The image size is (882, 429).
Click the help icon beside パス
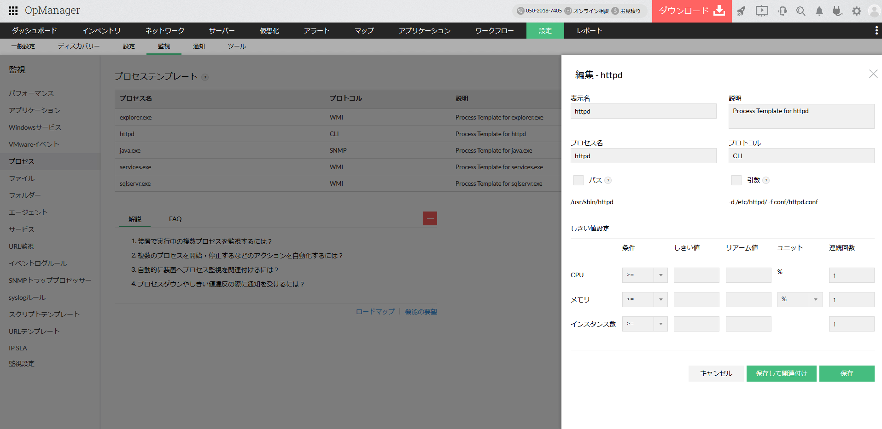tap(608, 180)
